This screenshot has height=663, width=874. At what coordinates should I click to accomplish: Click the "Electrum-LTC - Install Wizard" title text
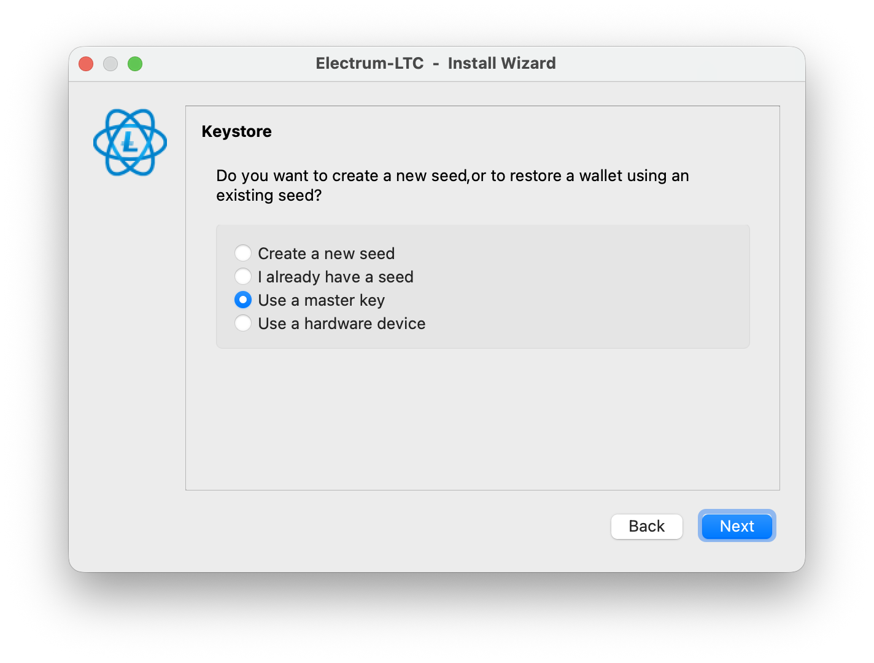(436, 63)
